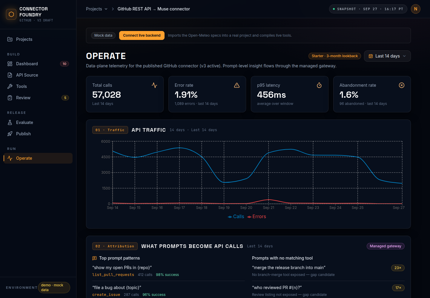Click the Sep 17 axis label
430x298 pixels.
click(179, 208)
